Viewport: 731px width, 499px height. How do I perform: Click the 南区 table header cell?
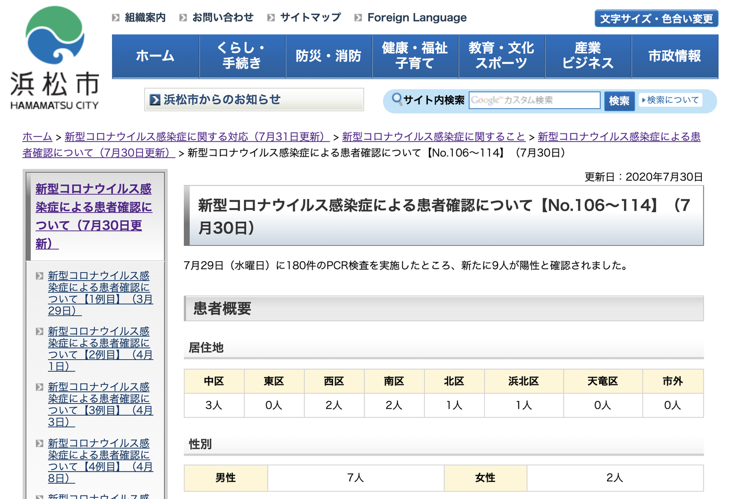[394, 381]
